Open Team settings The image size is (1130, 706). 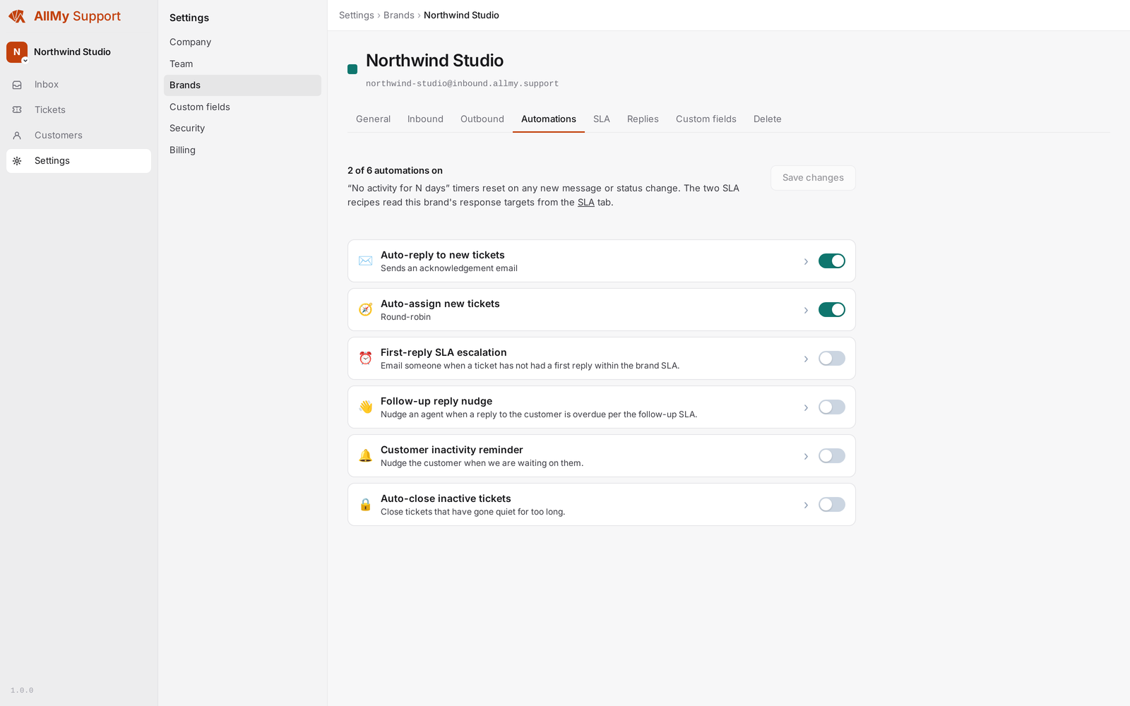242,64
